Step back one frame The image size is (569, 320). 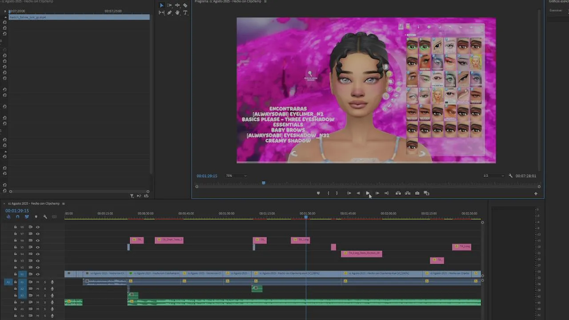(358, 193)
